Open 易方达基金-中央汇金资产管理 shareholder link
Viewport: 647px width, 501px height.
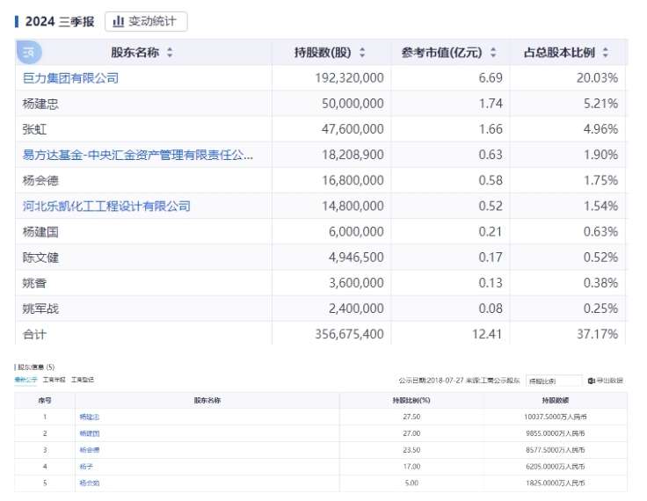coord(138,155)
